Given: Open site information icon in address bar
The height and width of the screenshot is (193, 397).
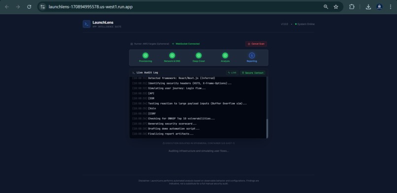Looking at the screenshot, I should click(x=42, y=7).
